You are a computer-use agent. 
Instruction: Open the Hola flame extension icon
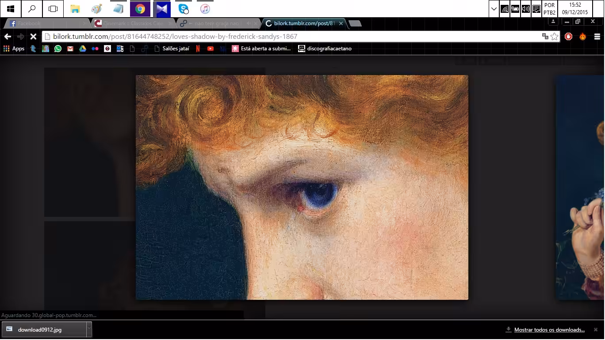click(x=583, y=37)
